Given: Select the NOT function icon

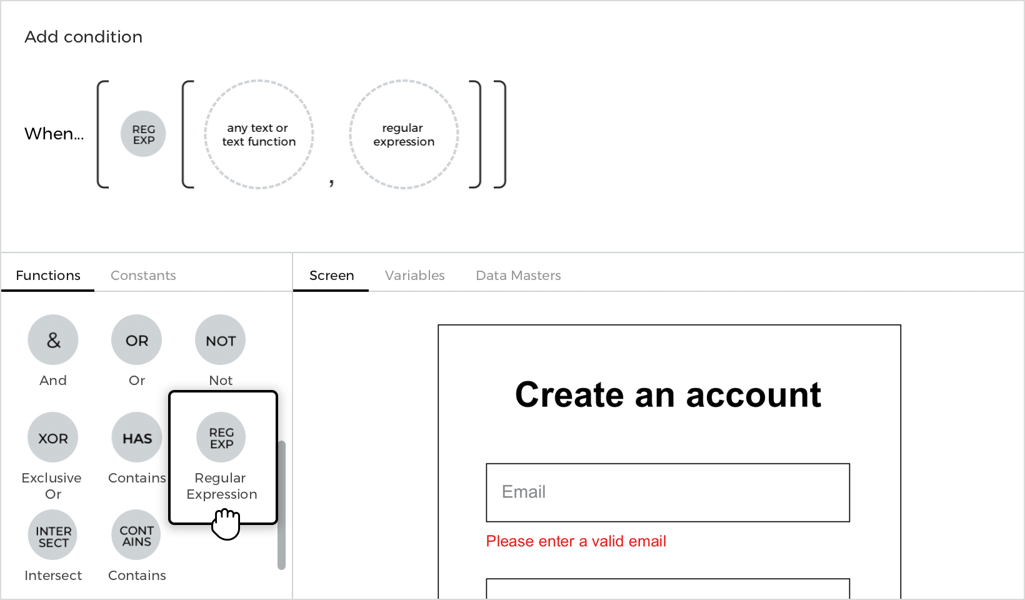Looking at the screenshot, I should coord(221,340).
